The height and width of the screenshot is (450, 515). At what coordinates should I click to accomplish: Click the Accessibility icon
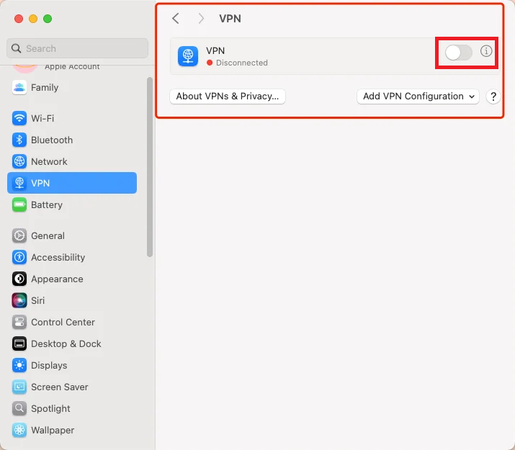pyautogui.click(x=19, y=257)
